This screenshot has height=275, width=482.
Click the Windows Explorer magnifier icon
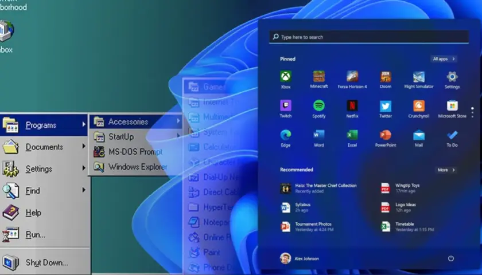(x=99, y=167)
